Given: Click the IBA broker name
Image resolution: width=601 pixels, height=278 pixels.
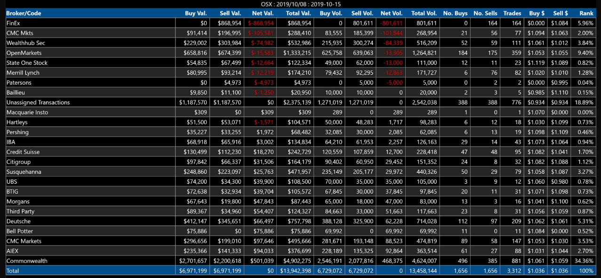Looking at the screenshot, I should pos(11,142).
